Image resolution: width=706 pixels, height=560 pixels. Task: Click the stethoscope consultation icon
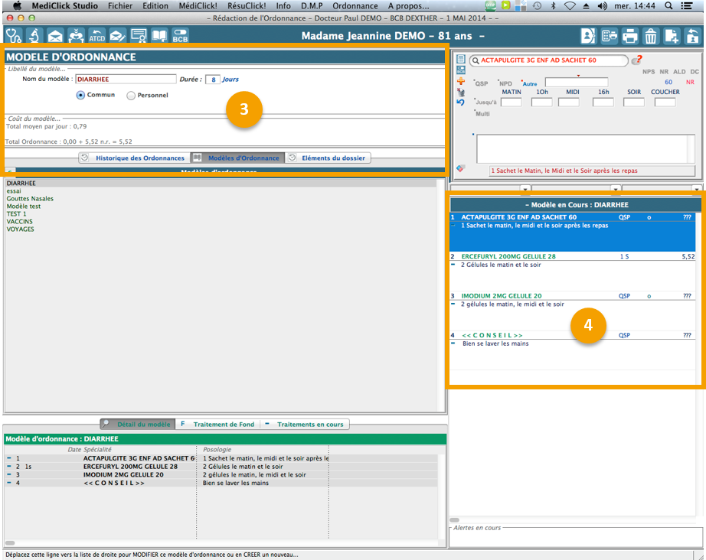click(x=14, y=35)
